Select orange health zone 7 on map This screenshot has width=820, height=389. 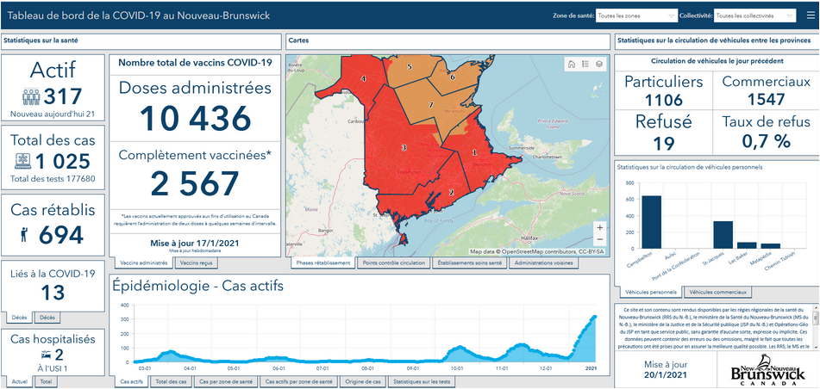point(431,106)
